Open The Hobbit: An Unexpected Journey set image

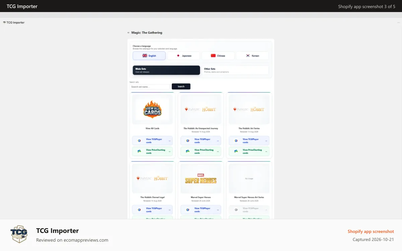pos(201,109)
